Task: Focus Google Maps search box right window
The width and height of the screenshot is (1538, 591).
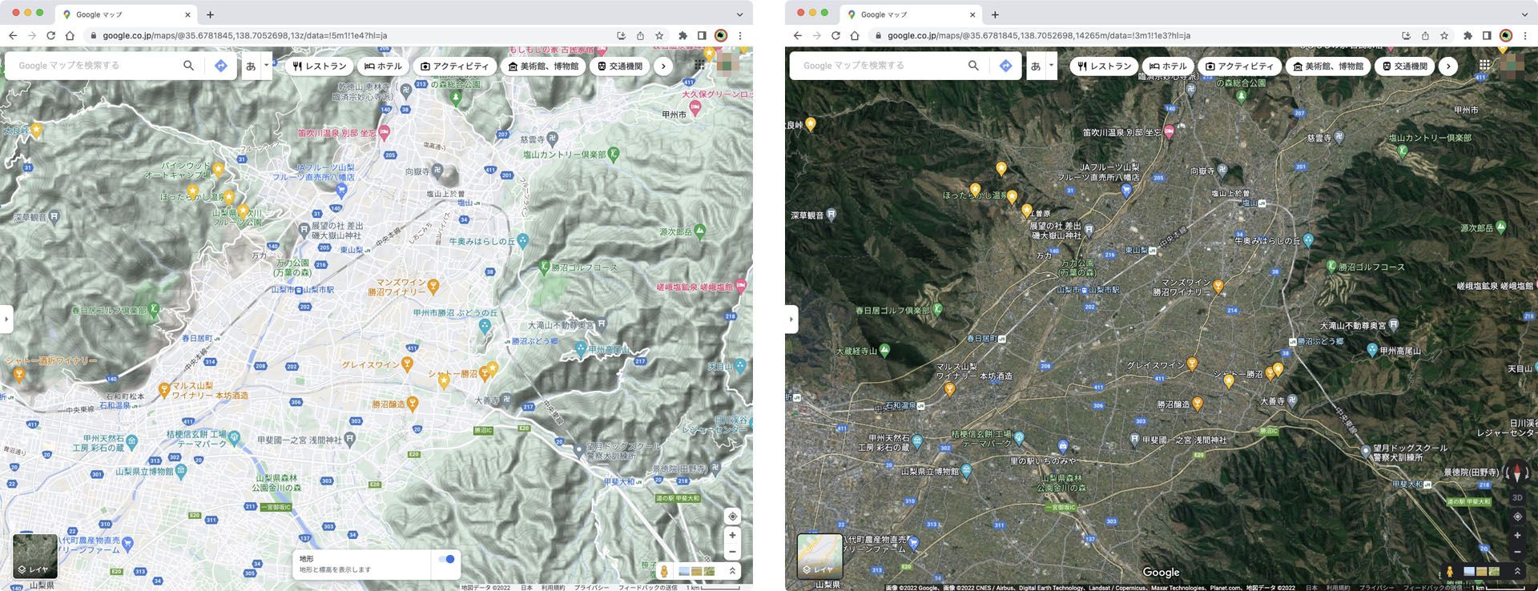Action: (x=881, y=66)
